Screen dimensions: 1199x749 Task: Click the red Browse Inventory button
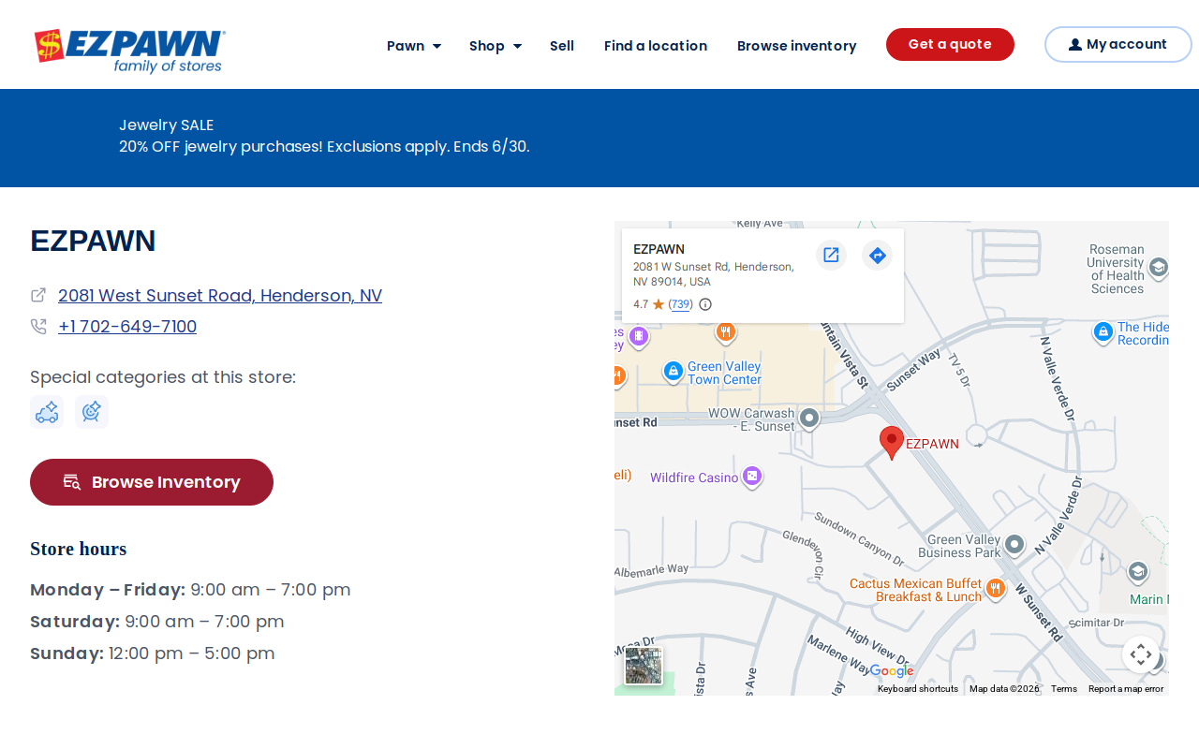[152, 482]
